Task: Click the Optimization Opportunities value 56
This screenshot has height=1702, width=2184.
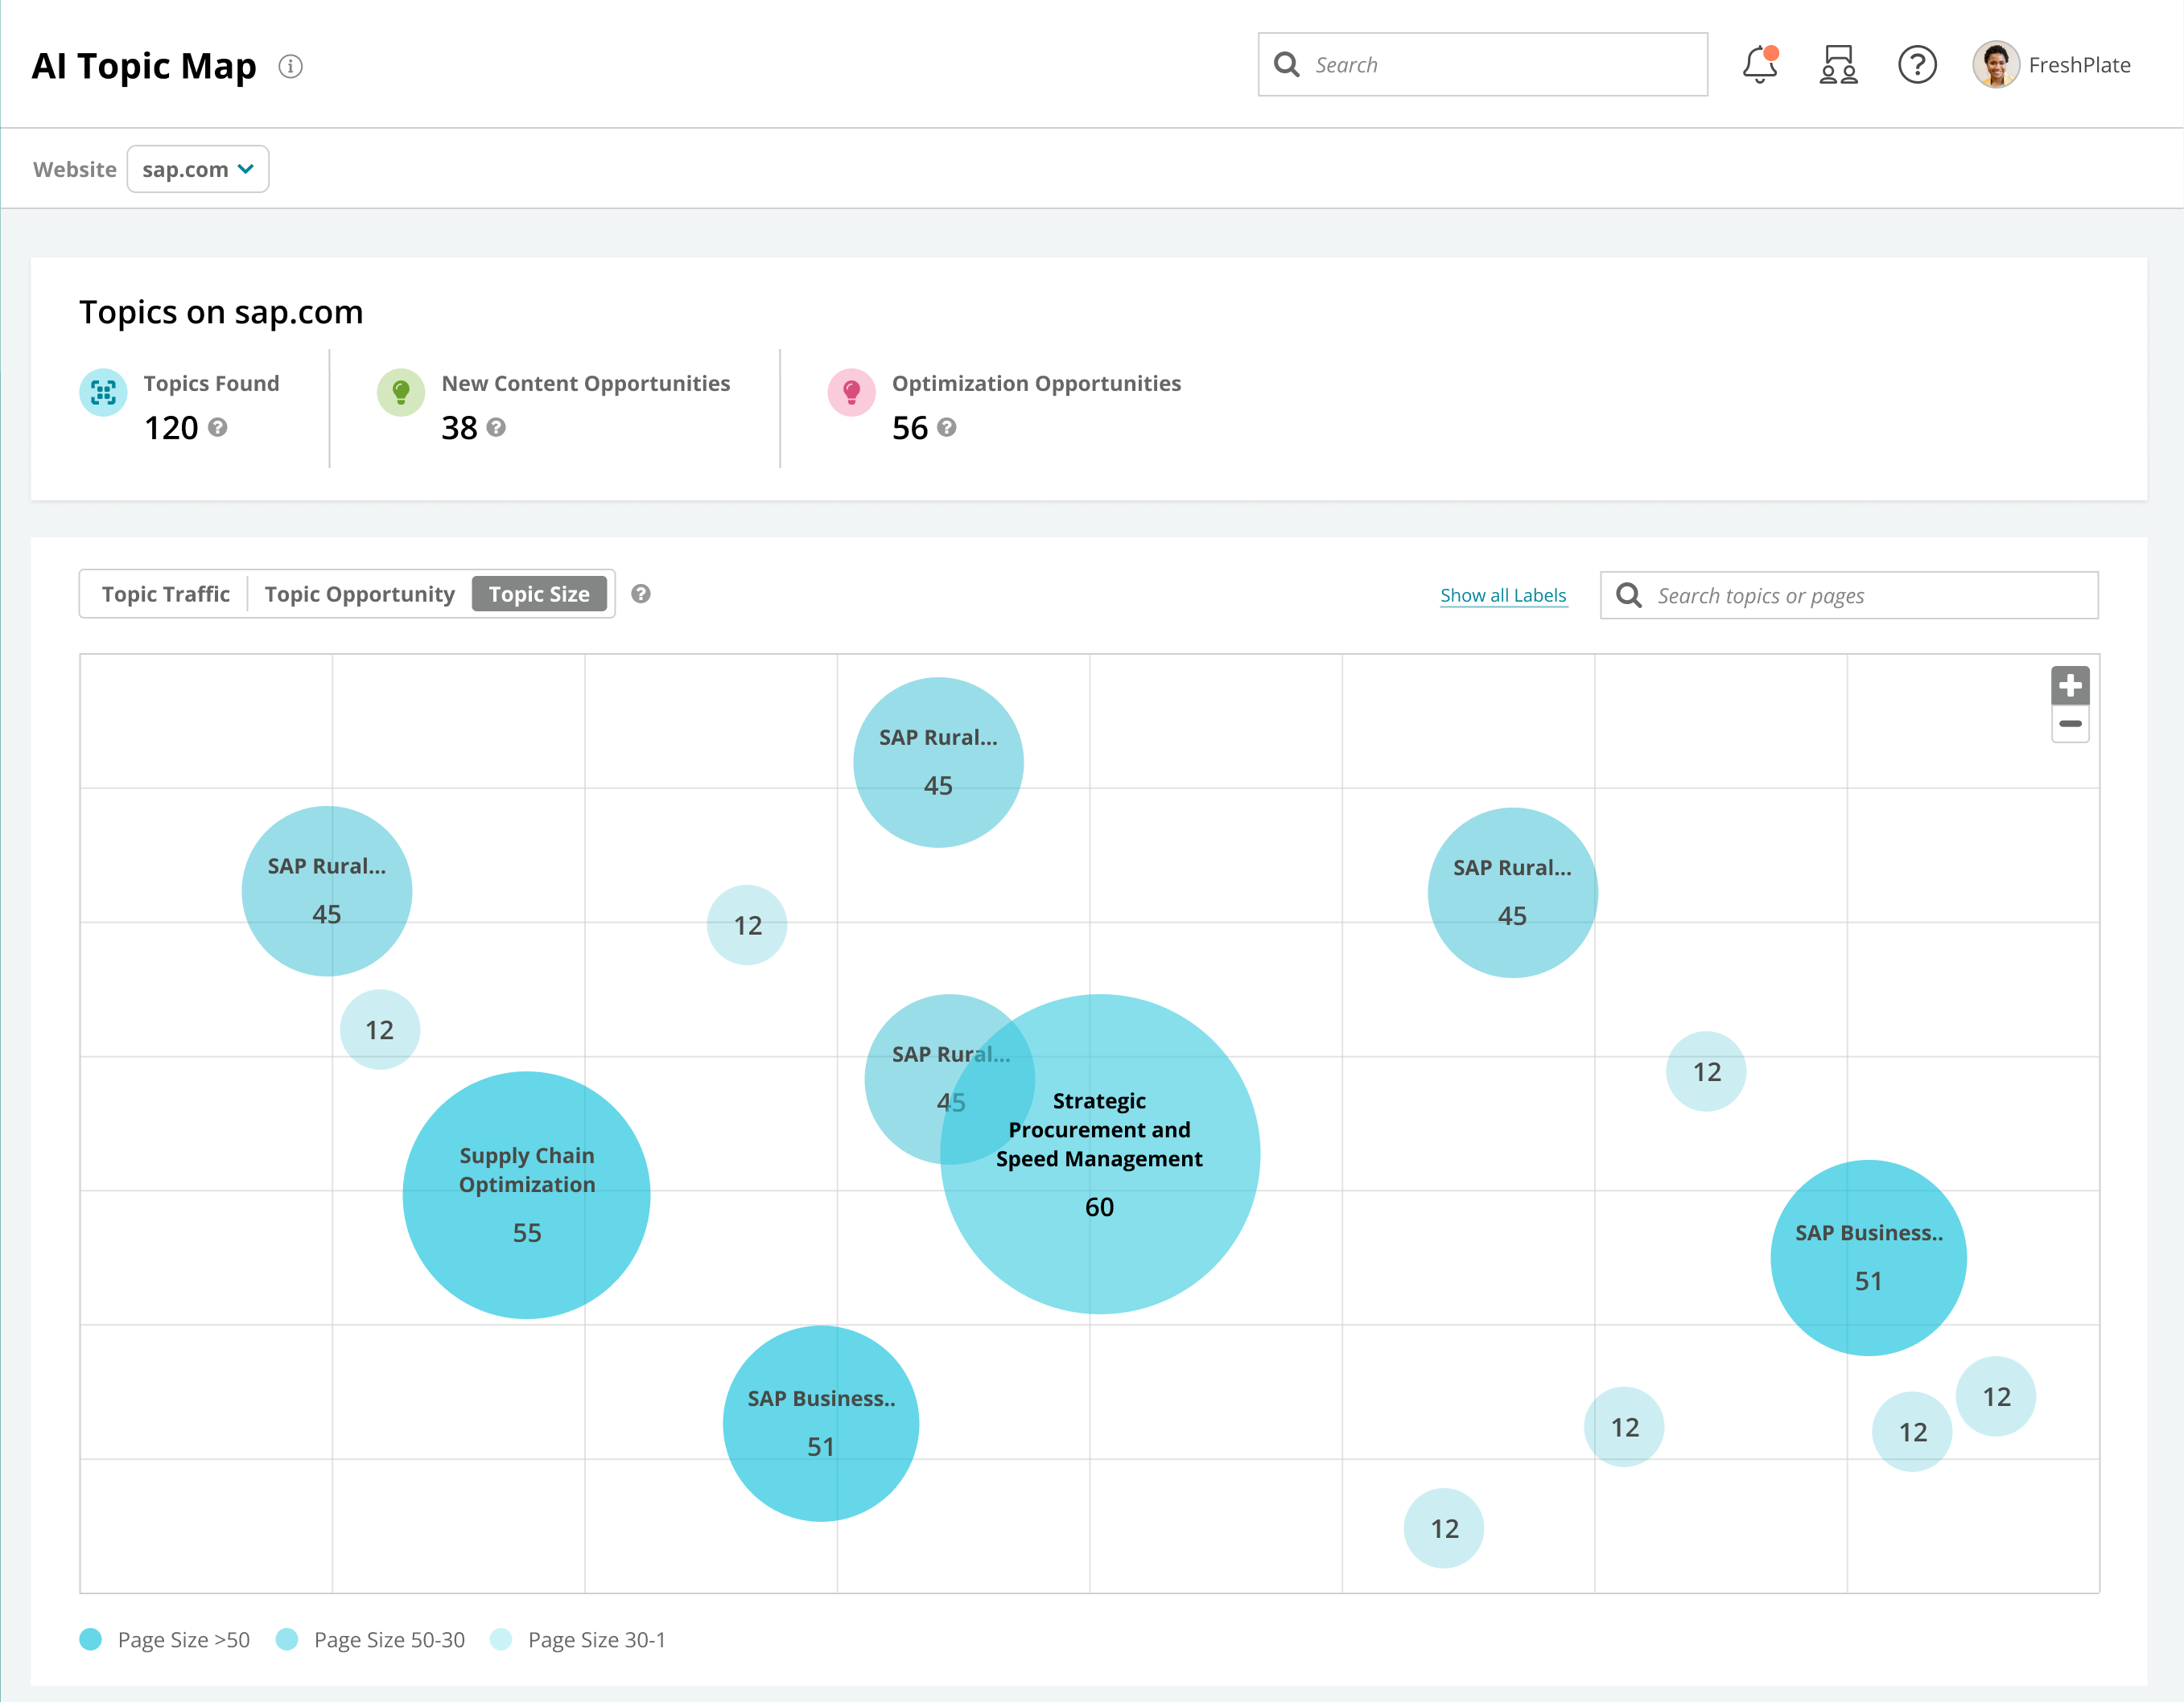Action: (x=910, y=428)
